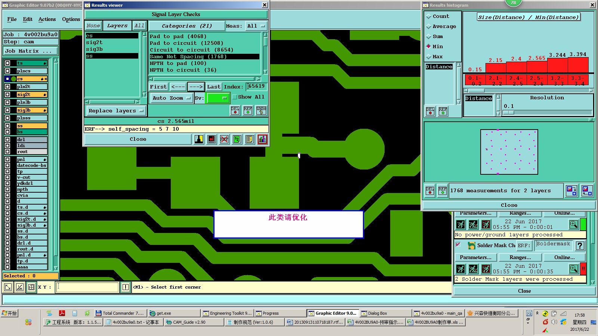Toggle display box of layer drl
The height and width of the screenshot is (336, 598).
7,140
